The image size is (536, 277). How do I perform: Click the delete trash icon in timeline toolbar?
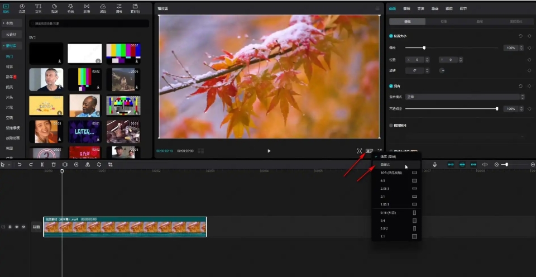point(54,165)
